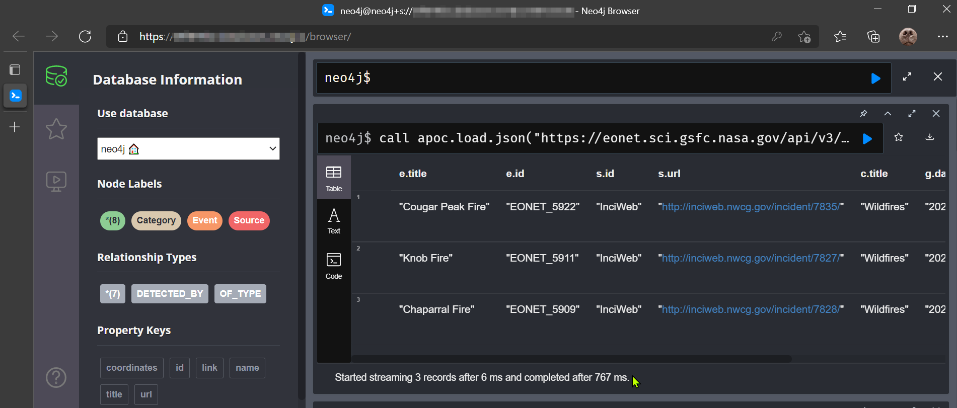Switch to the Text result view
Screen dimensions: 957x408
point(334,221)
